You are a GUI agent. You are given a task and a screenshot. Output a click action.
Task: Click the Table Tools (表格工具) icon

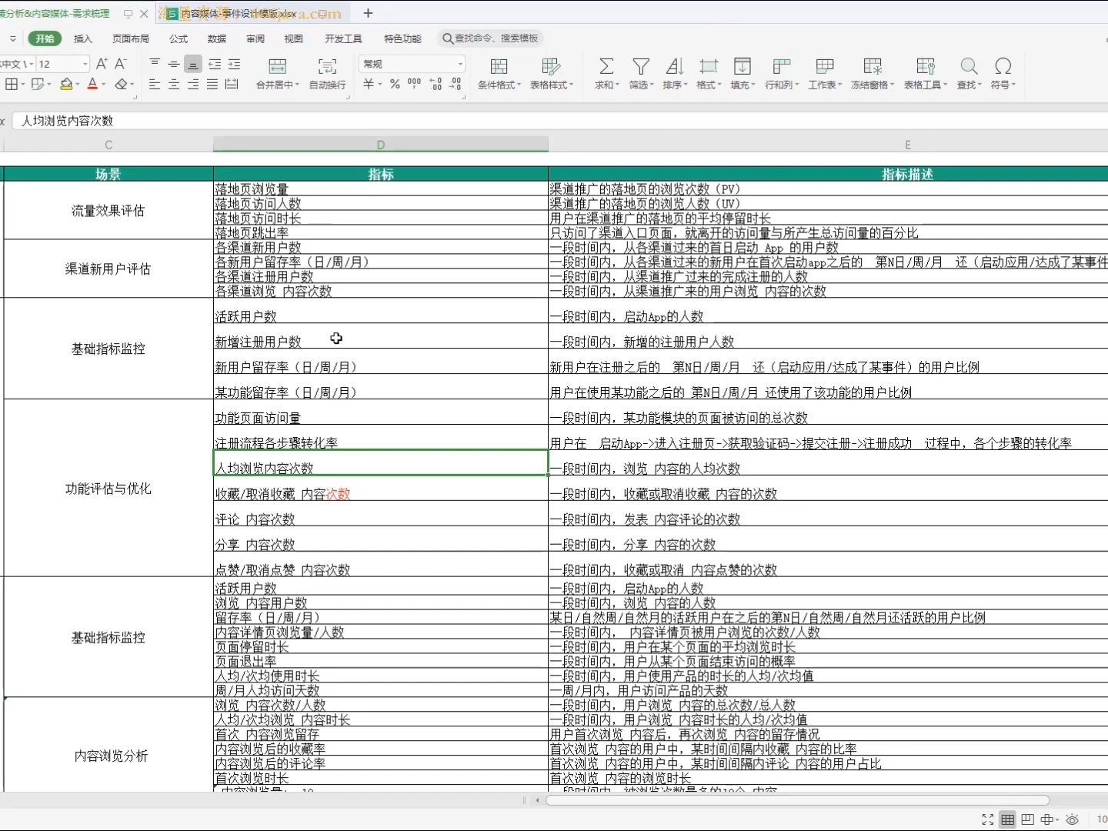(x=926, y=66)
